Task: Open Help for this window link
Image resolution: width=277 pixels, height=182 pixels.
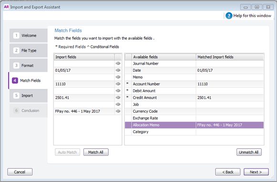Action: [x=252, y=16]
